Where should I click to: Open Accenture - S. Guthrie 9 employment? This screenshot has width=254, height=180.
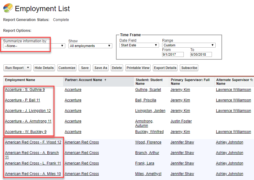pyautogui.click(x=25, y=89)
